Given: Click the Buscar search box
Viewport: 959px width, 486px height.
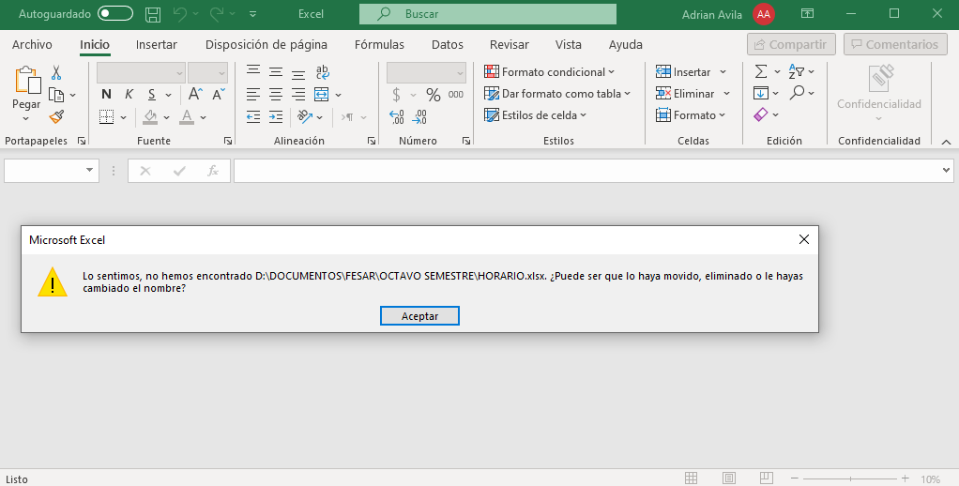Looking at the screenshot, I should tap(487, 13).
